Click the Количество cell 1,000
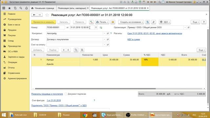 pos(90,60)
